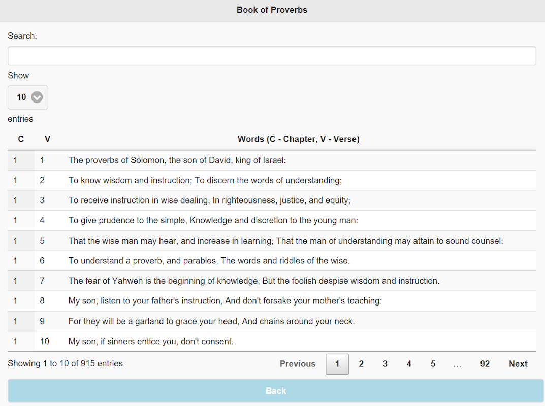Click the Book of Proverbs title header
The width and height of the screenshot is (545, 406).
(272, 10)
